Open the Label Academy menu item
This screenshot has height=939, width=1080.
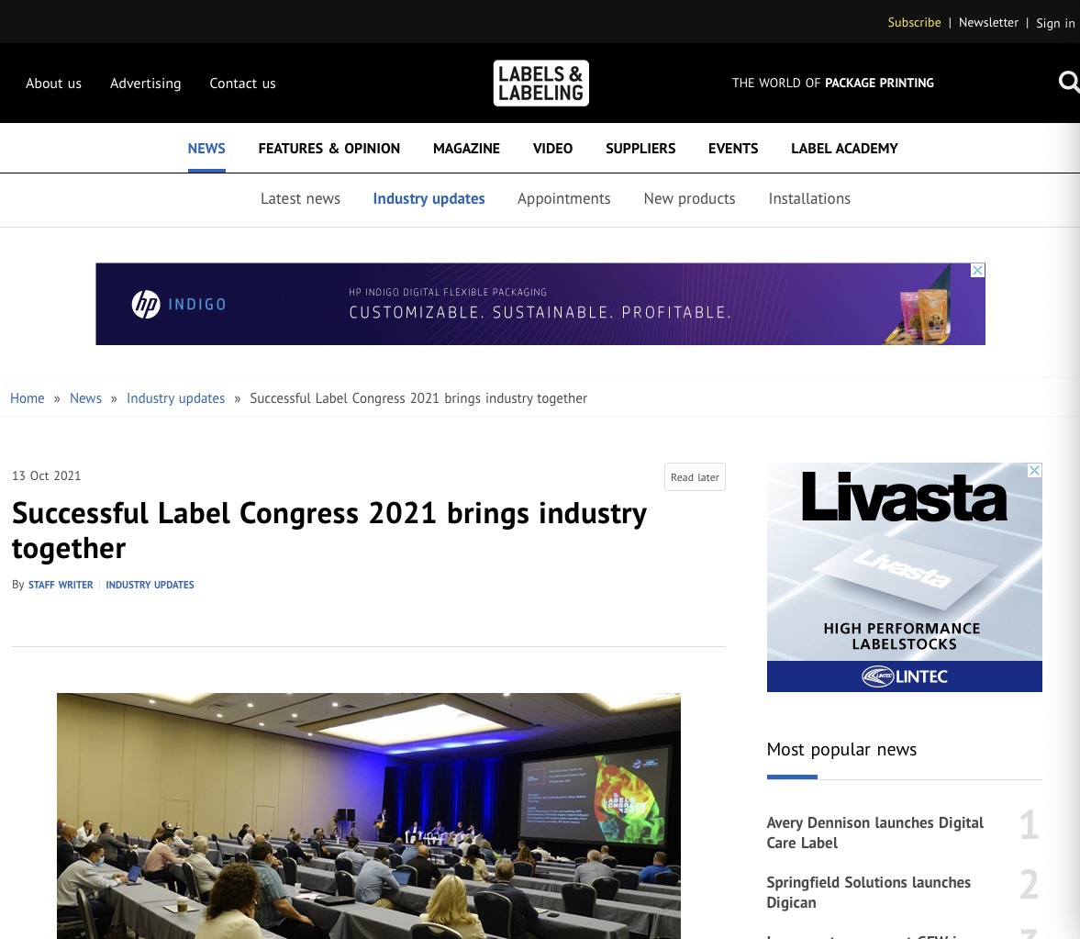click(844, 148)
